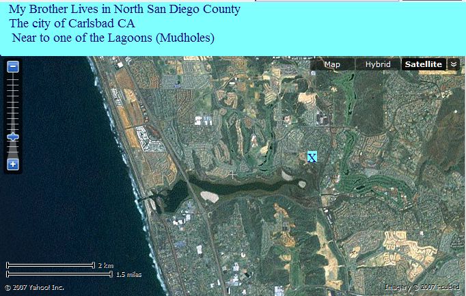Zoom in with the plus button
Screen dimensions: 466x296
(x=13, y=164)
